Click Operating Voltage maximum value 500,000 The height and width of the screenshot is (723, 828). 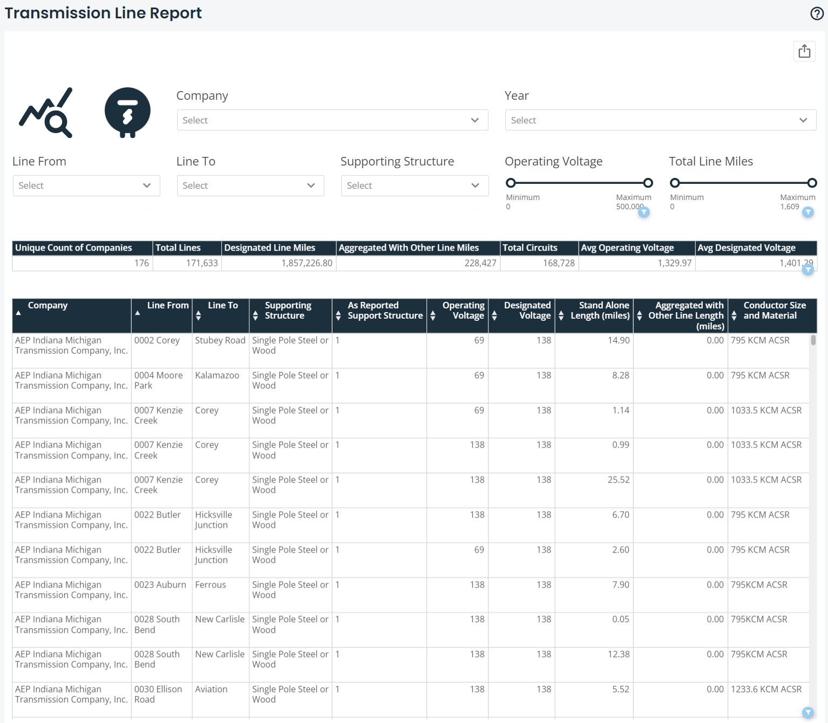click(x=630, y=206)
